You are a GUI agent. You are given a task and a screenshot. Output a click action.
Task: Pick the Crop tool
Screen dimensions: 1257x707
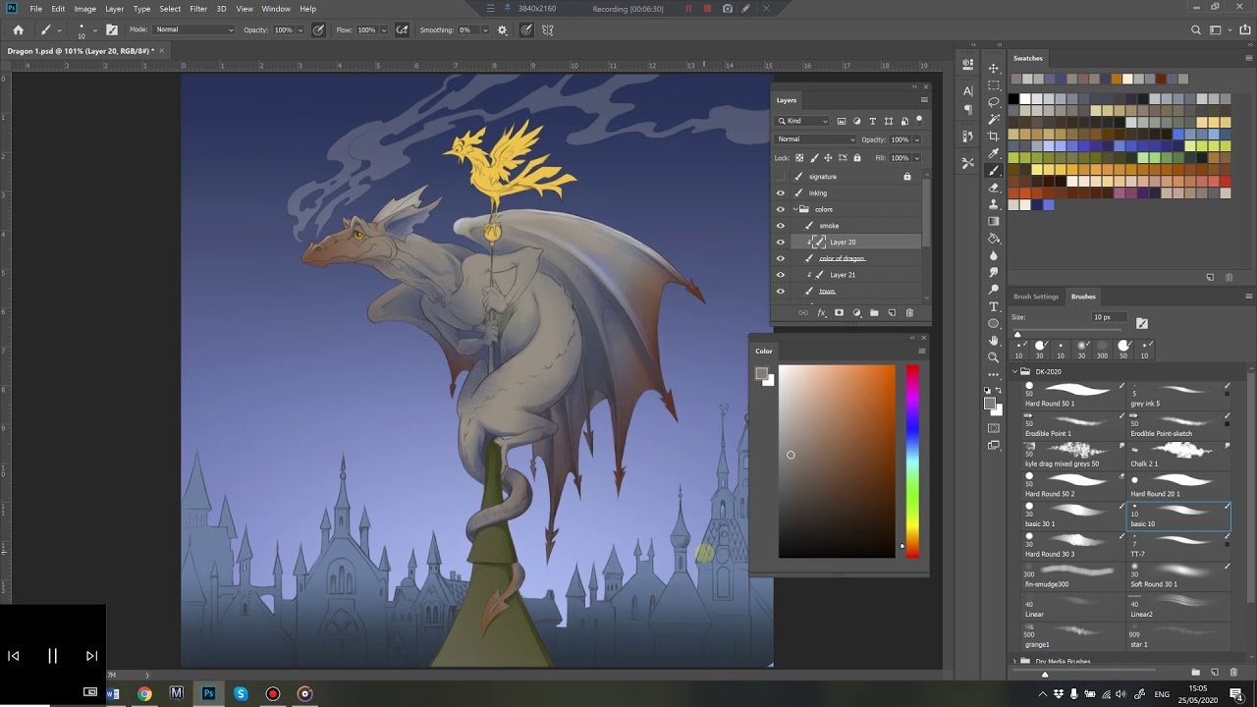click(x=994, y=136)
